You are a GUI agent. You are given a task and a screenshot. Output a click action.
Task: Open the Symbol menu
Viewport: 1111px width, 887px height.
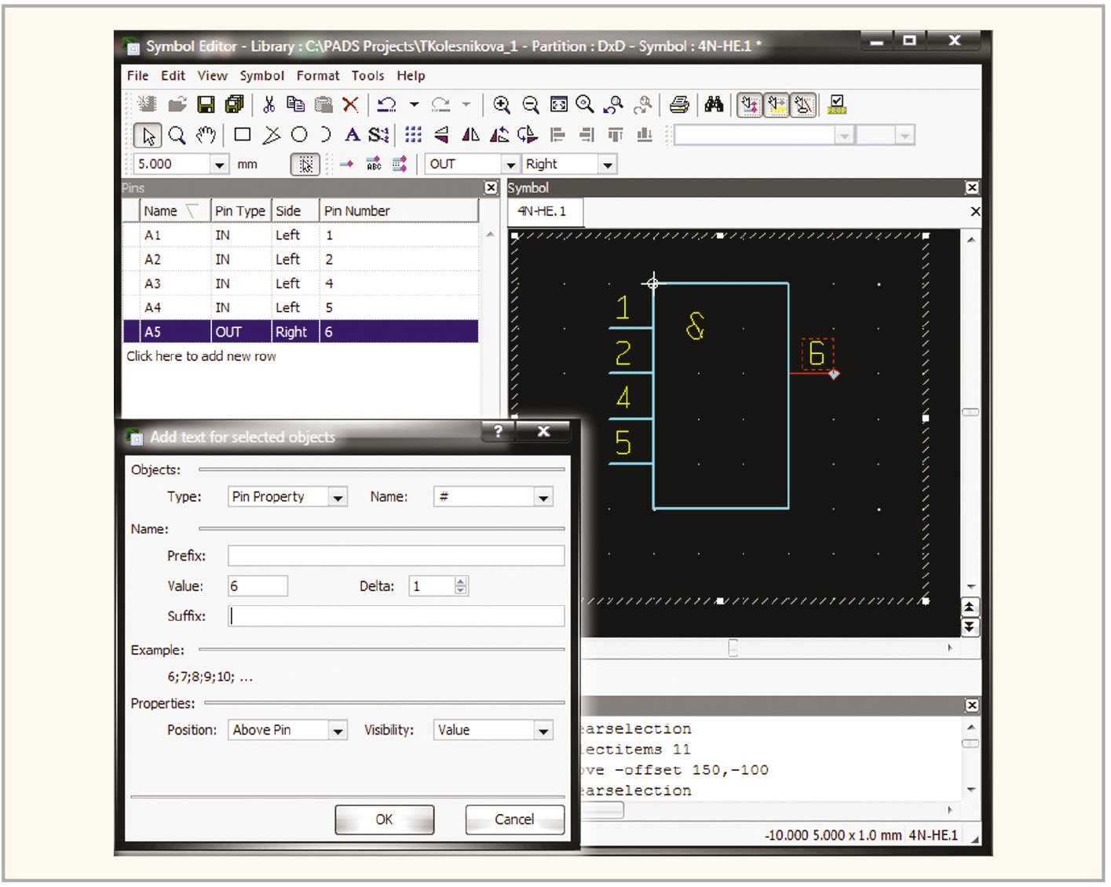[x=261, y=76]
